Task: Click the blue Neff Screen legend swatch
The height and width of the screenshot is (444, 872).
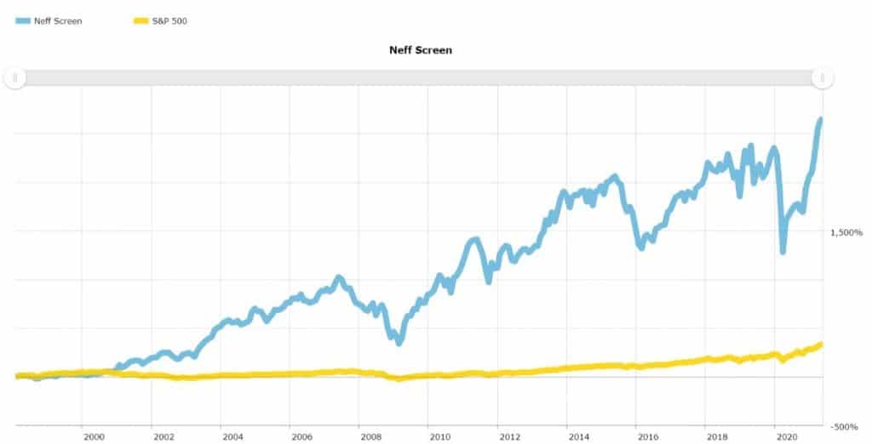Action: coord(23,21)
